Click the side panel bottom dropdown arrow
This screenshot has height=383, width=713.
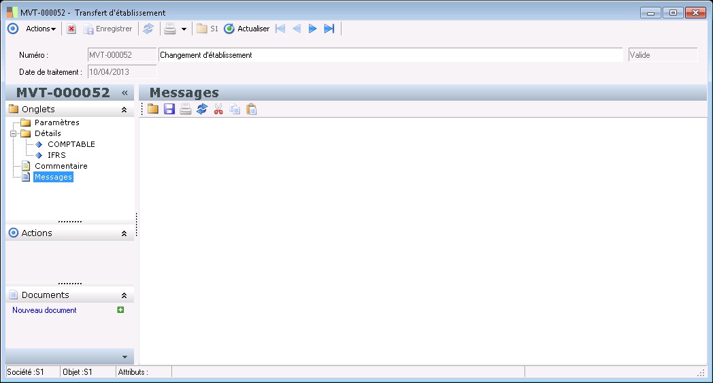125,357
